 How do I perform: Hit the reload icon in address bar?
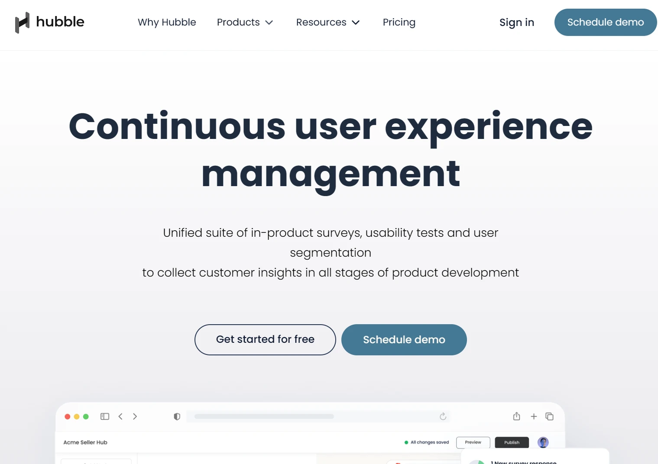coord(443,416)
